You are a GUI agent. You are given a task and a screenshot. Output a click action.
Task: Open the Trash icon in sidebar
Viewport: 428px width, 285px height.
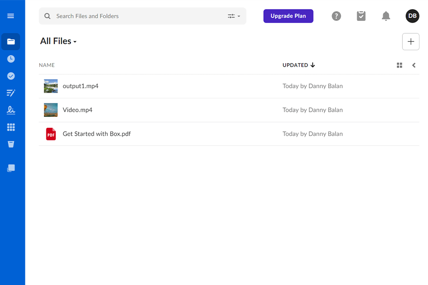11,144
